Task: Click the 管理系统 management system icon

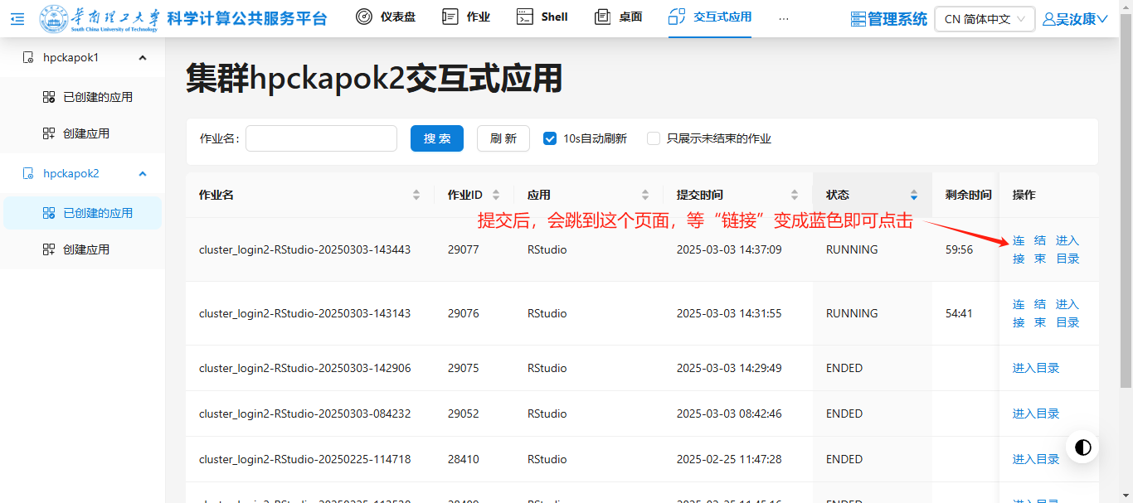Action: (x=858, y=19)
